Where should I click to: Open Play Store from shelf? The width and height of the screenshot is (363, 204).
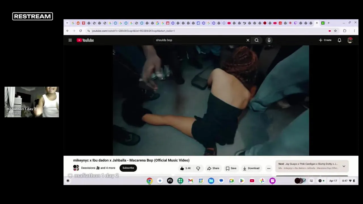click(242, 181)
